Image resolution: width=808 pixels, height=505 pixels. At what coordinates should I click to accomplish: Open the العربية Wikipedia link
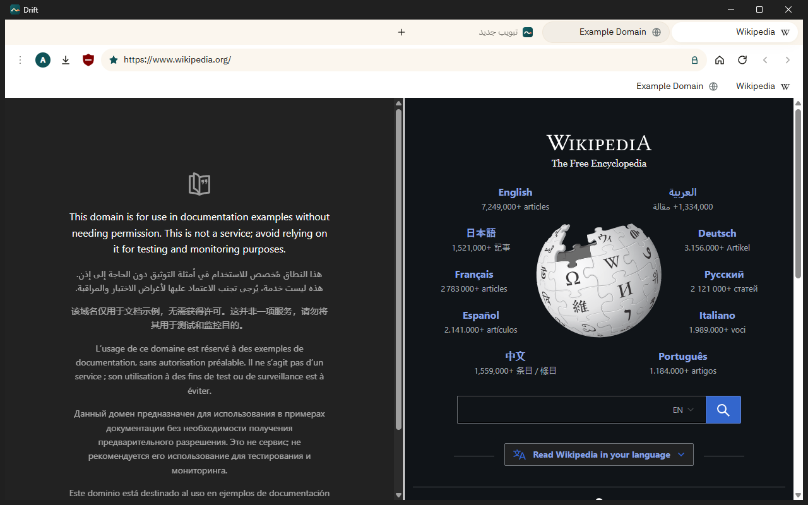coord(682,193)
